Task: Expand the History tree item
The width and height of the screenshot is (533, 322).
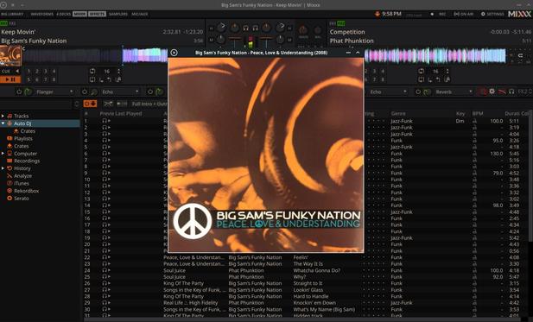Action: pos(3,168)
